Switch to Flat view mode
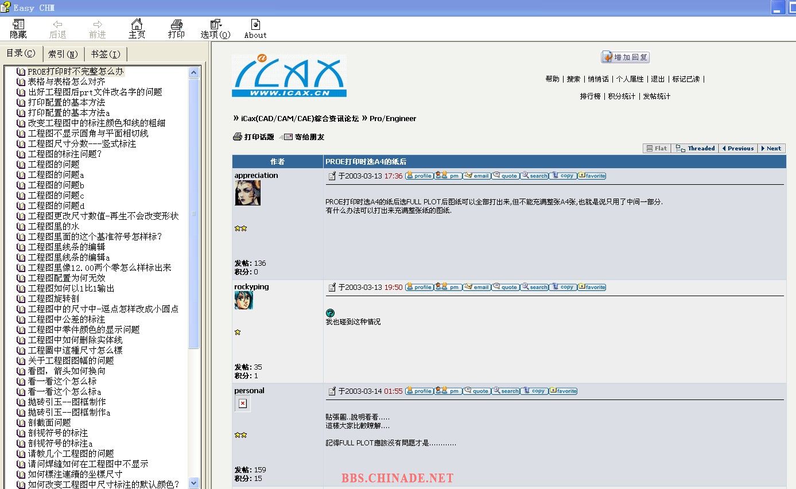 tap(657, 148)
